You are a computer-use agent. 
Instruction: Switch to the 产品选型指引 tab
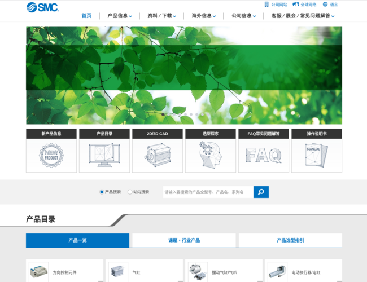[290, 240]
